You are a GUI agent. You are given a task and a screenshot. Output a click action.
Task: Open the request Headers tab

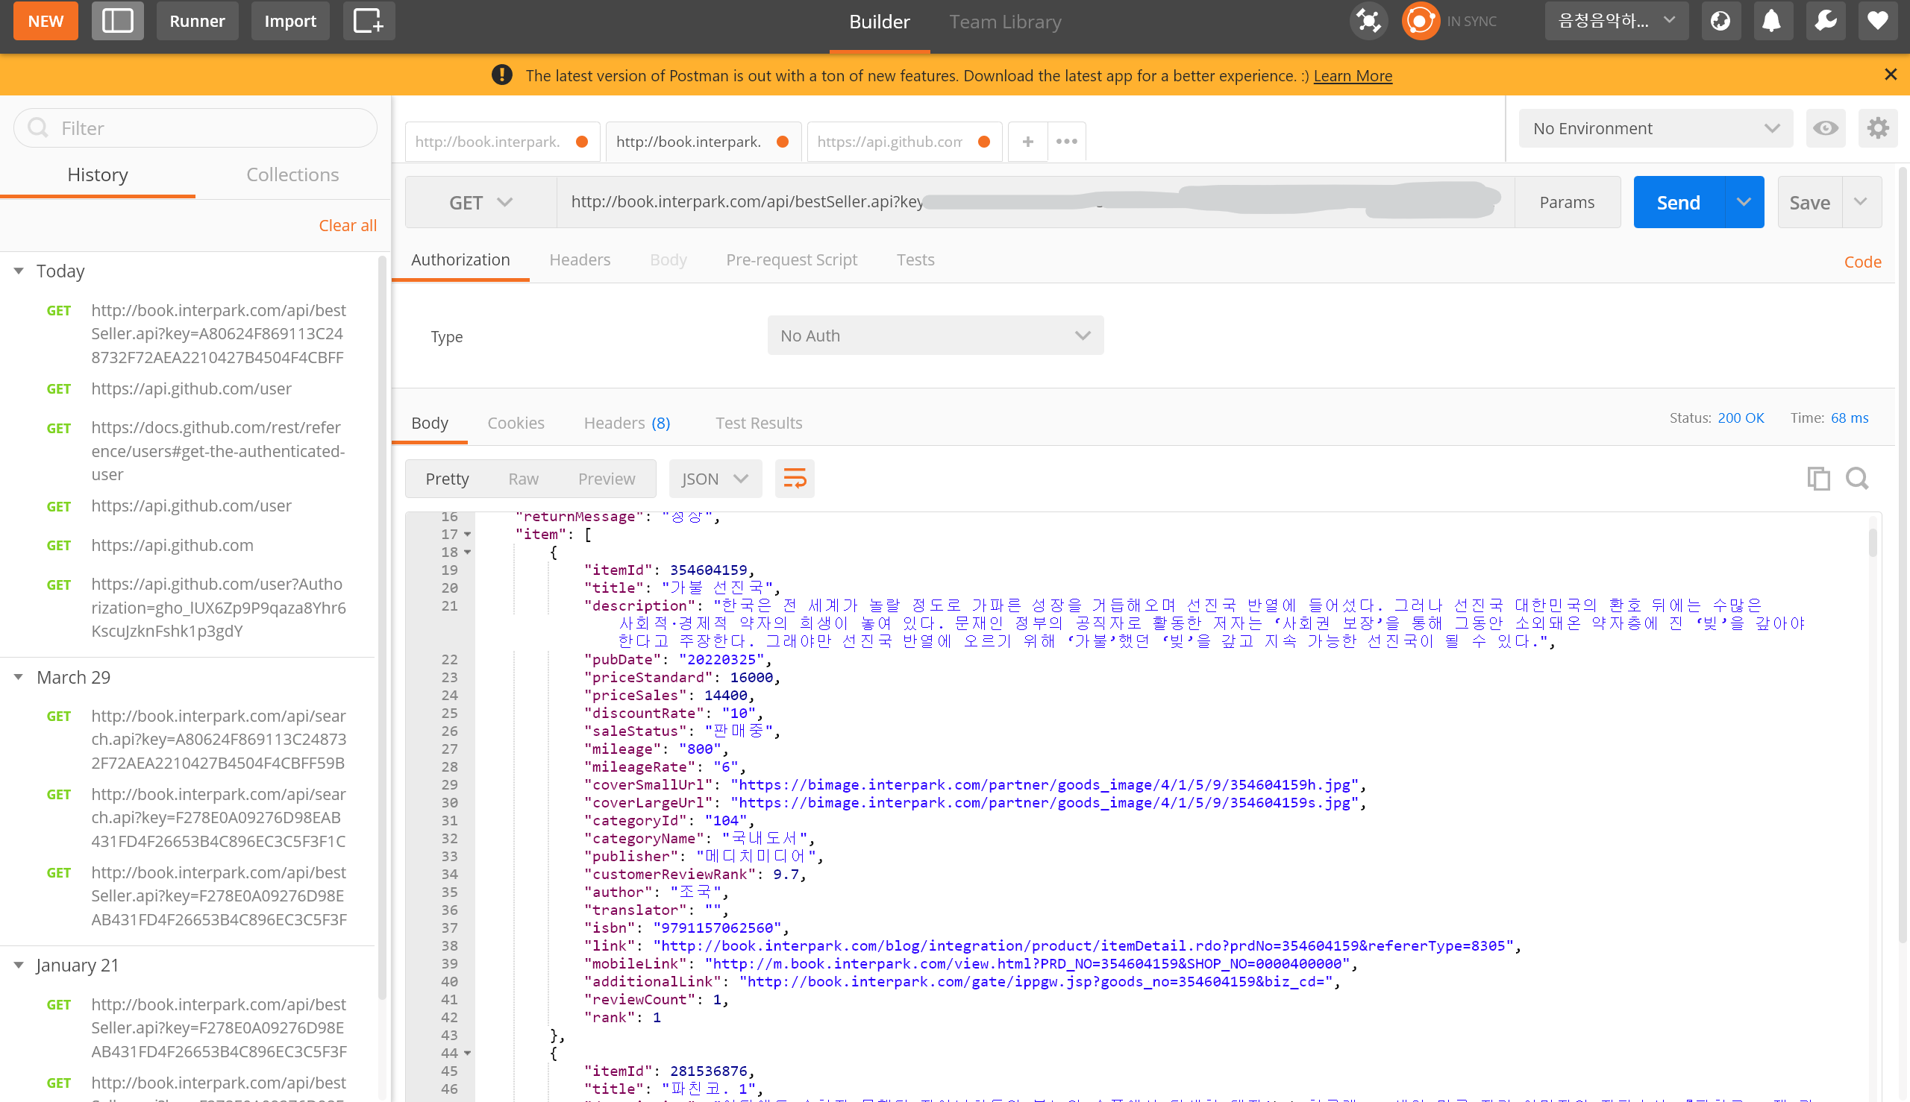(x=580, y=259)
